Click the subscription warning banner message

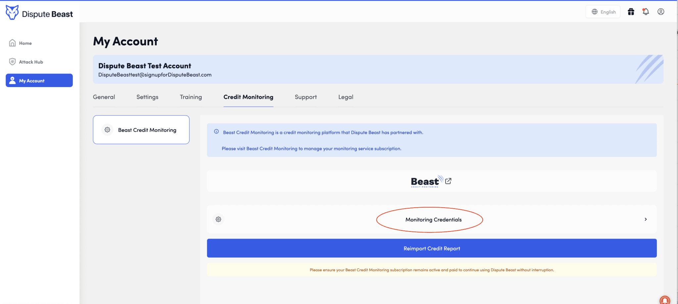[x=431, y=270]
